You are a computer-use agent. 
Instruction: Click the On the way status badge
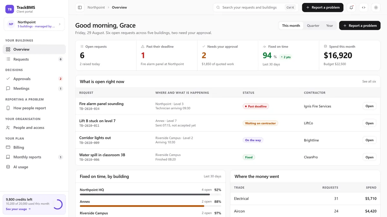253,140
